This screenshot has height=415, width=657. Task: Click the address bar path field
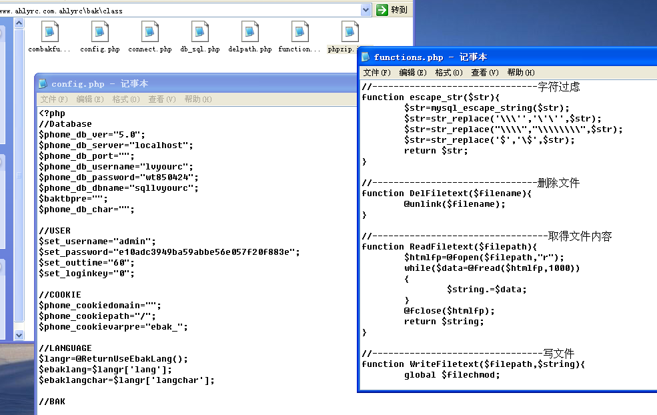coord(180,11)
